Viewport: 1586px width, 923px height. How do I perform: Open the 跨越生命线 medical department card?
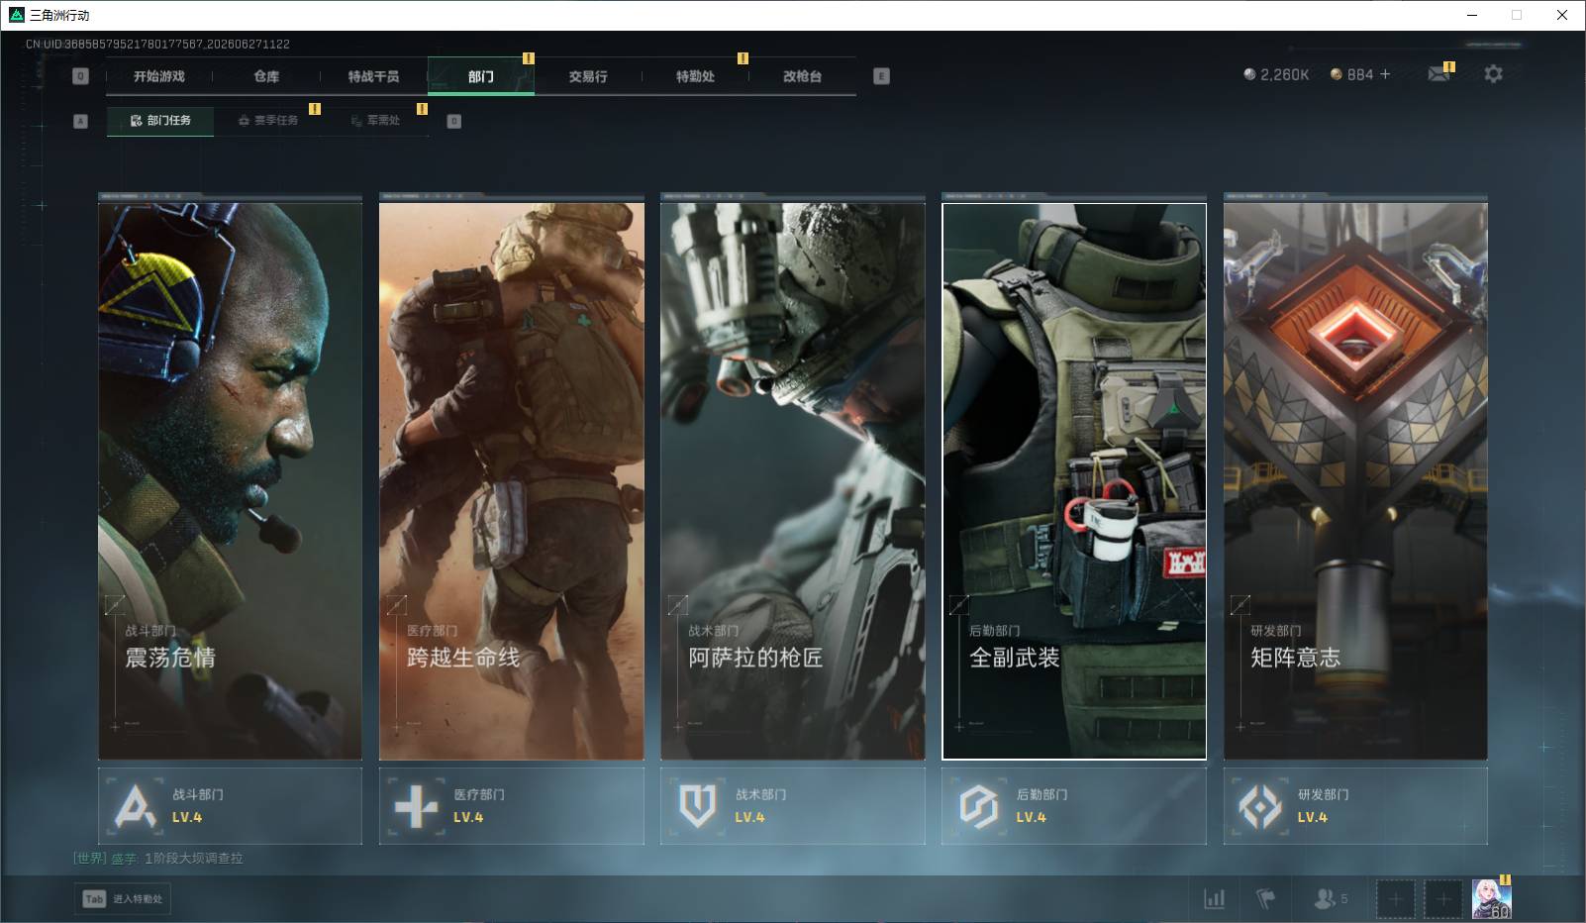pos(511,481)
